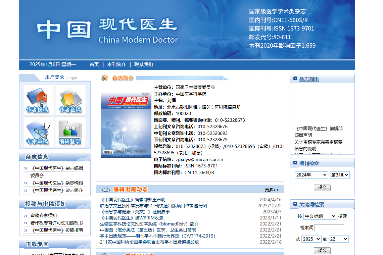Click the 编辑出版动态 satellite dish icon
383x255 pixels.
[x=106, y=189]
